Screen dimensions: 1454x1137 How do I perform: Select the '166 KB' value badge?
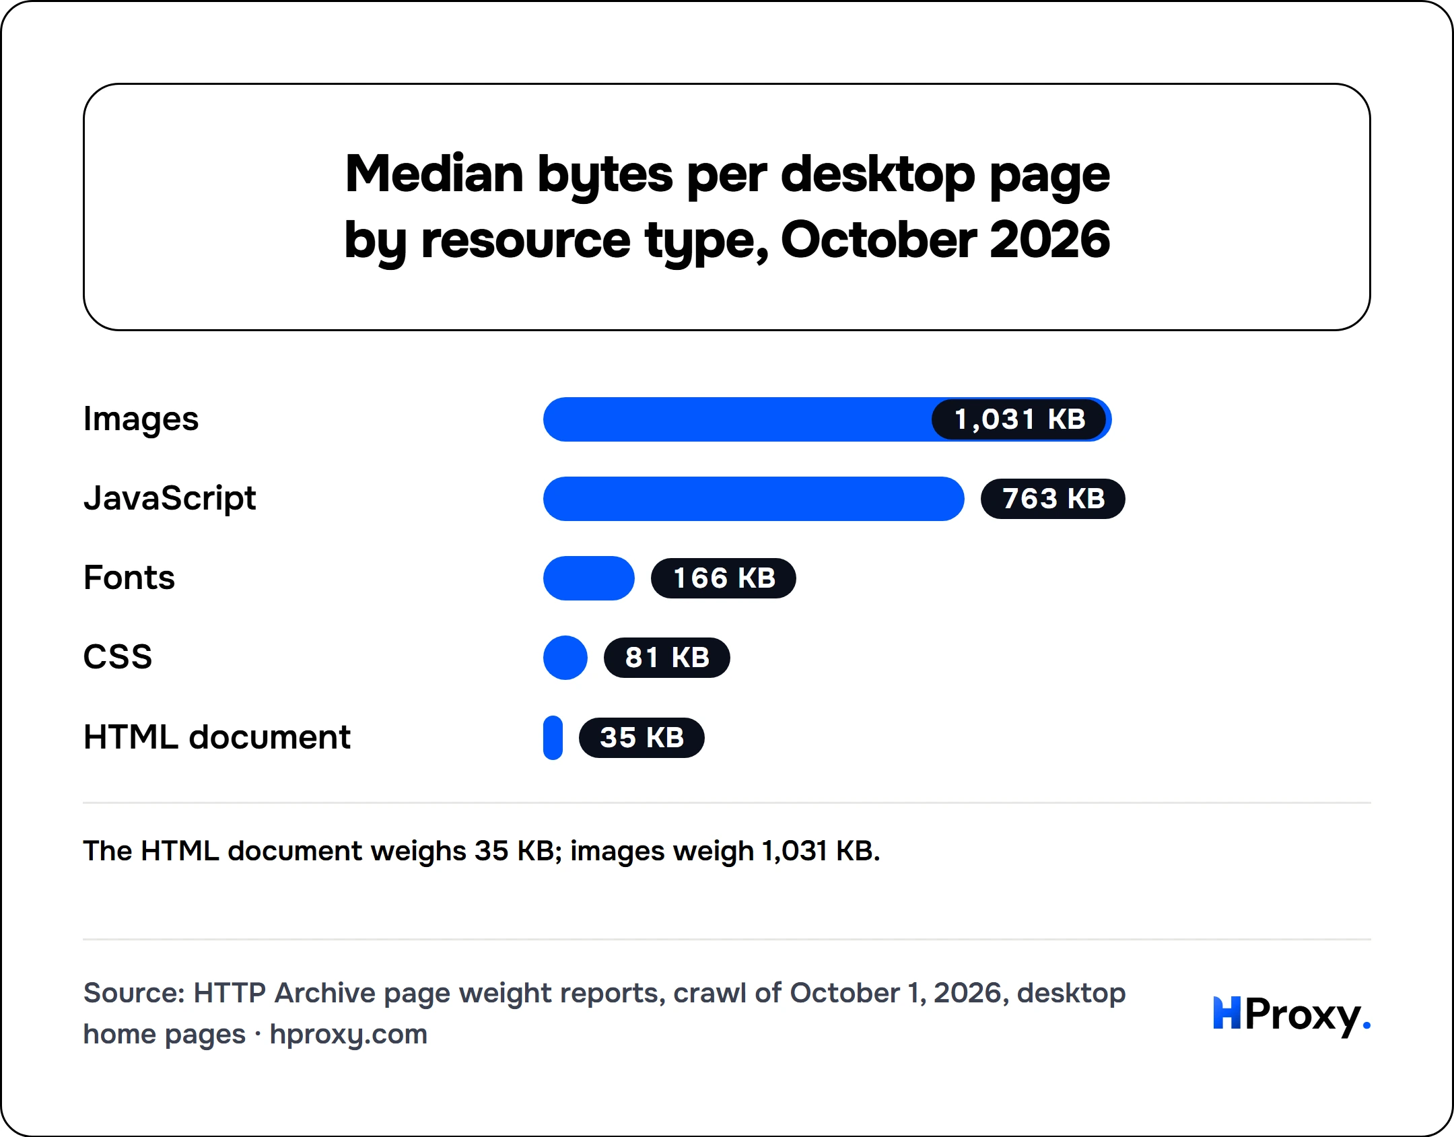724,578
